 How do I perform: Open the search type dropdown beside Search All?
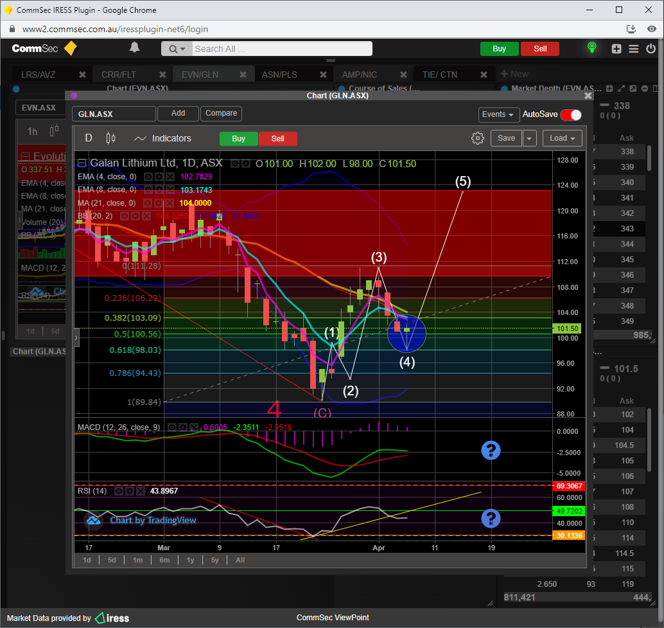click(177, 49)
